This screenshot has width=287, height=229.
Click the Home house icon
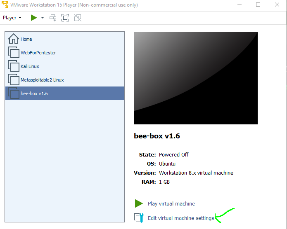click(x=13, y=39)
